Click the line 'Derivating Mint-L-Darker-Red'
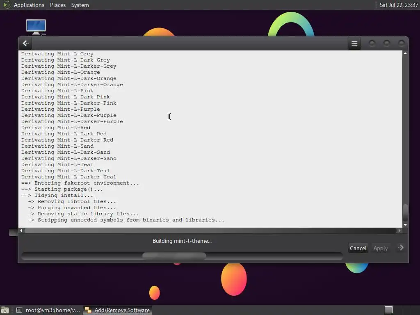Image resolution: width=420 pixels, height=315 pixels. click(67, 140)
